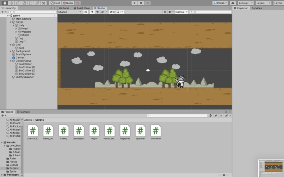Screen dimensions: 284x177
Task: Select the Demo_GM script
Action: 48,132
